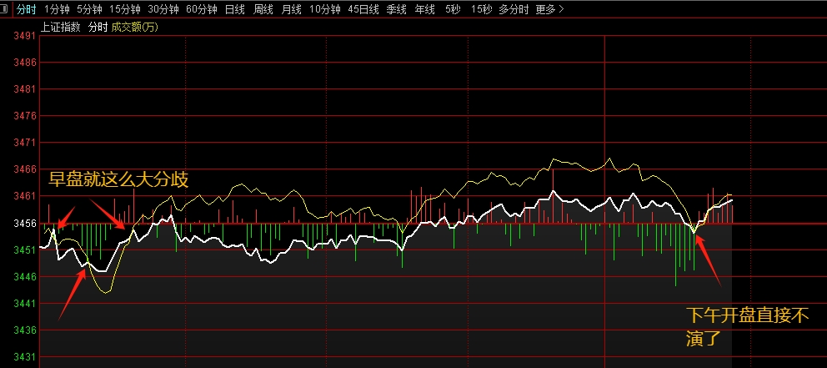Click the 3466 price axis label
Viewport: 827px width, 368px height.
coord(25,169)
